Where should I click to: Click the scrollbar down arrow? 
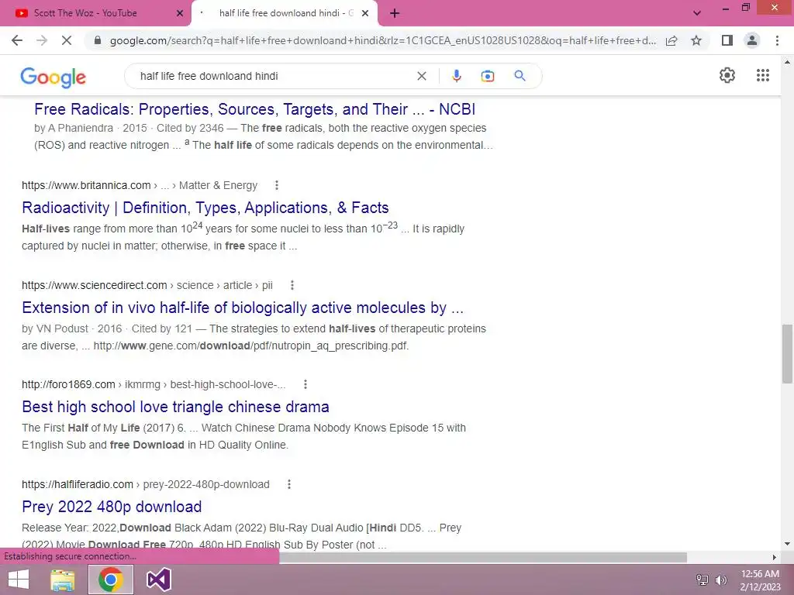tap(787, 544)
